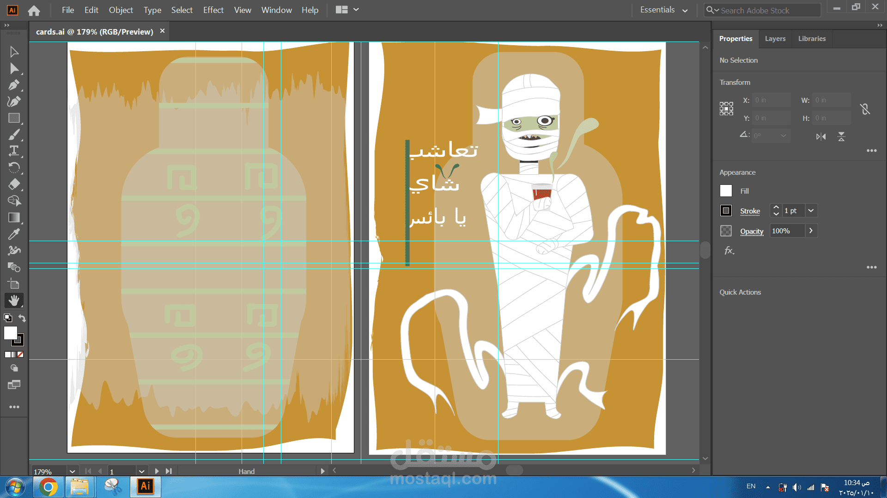Open Google Chrome from the taskbar

pos(48,487)
